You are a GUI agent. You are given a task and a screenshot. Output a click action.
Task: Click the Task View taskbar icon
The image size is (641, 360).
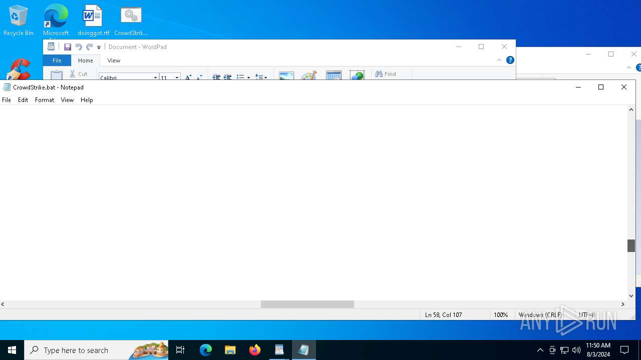[181, 350]
